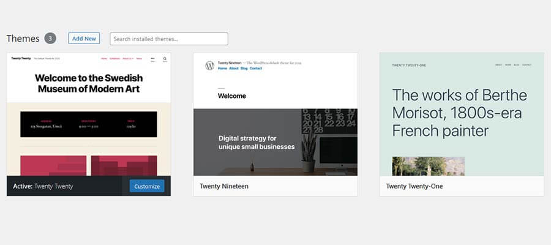The height and width of the screenshot is (245, 551).
Task: Click the Twenty Twenty-One theme name
Action: (x=414, y=186)
